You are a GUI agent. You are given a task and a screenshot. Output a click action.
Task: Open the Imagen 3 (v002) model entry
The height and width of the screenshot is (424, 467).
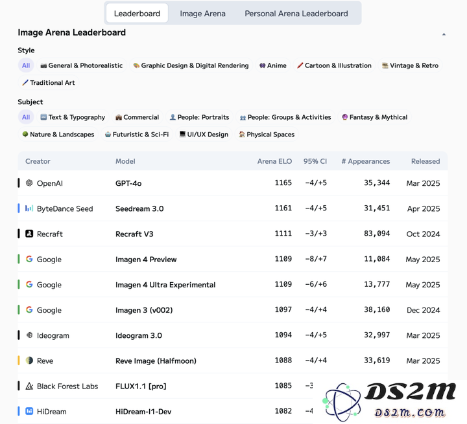[144, 310]
